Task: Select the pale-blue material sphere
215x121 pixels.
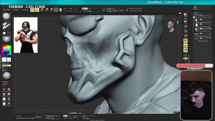Action: [4, 104]
